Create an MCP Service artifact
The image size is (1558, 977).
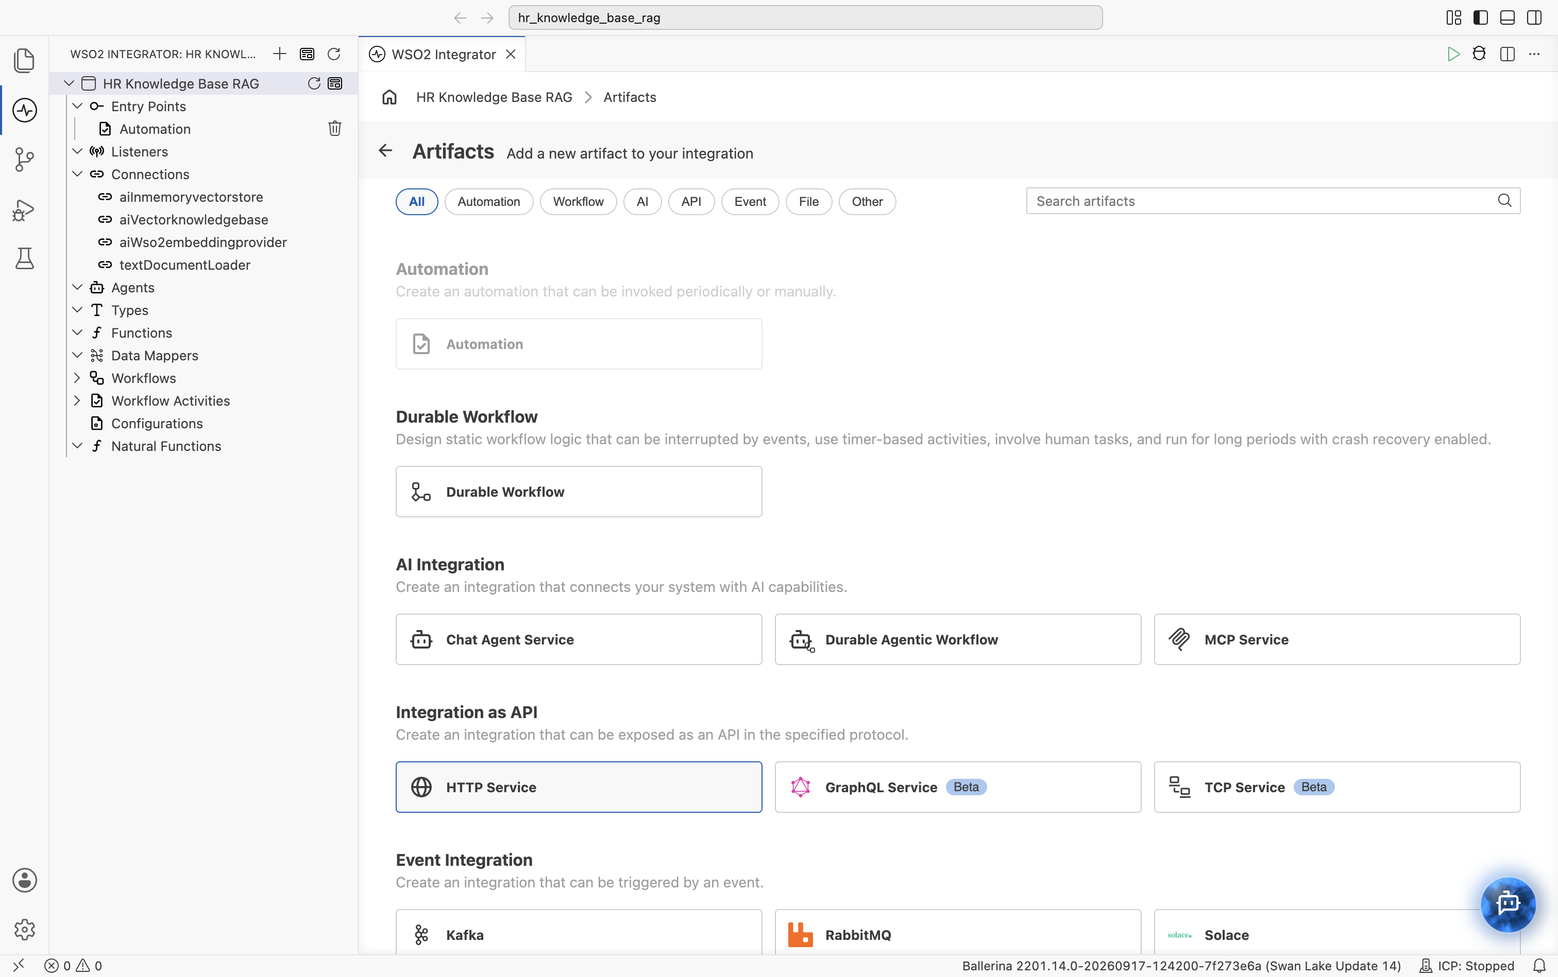[x=1337, y=639]
